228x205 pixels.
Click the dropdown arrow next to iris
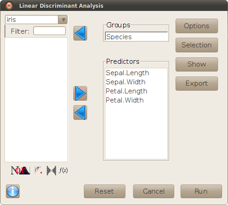point(63,20)
